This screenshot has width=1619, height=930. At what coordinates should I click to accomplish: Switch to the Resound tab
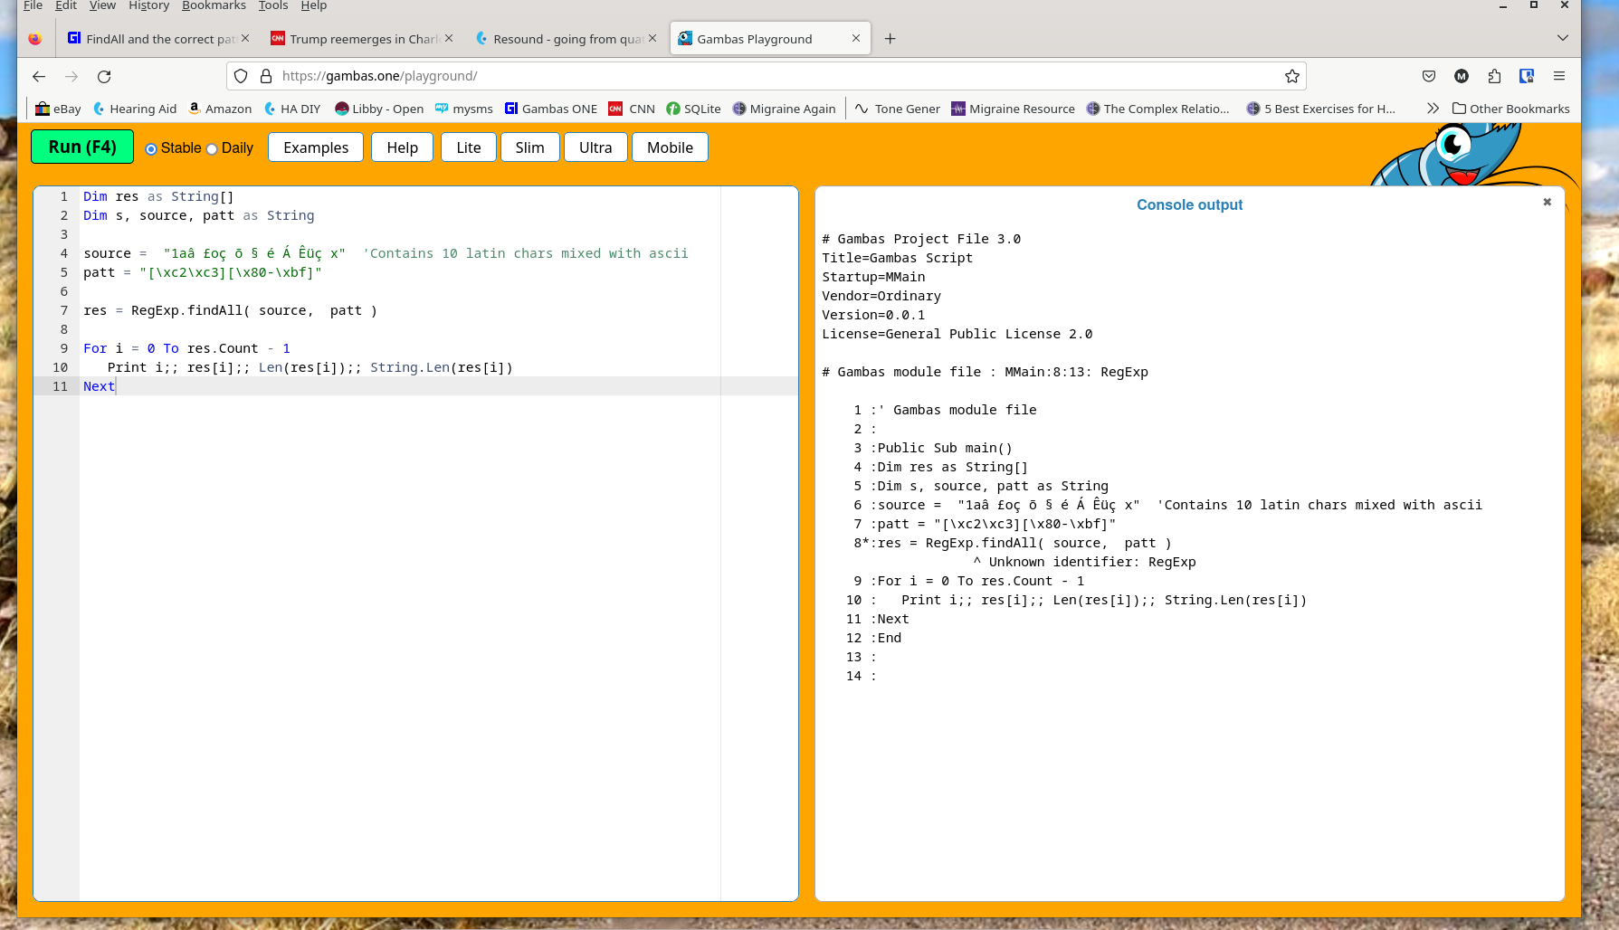[559, 39]
